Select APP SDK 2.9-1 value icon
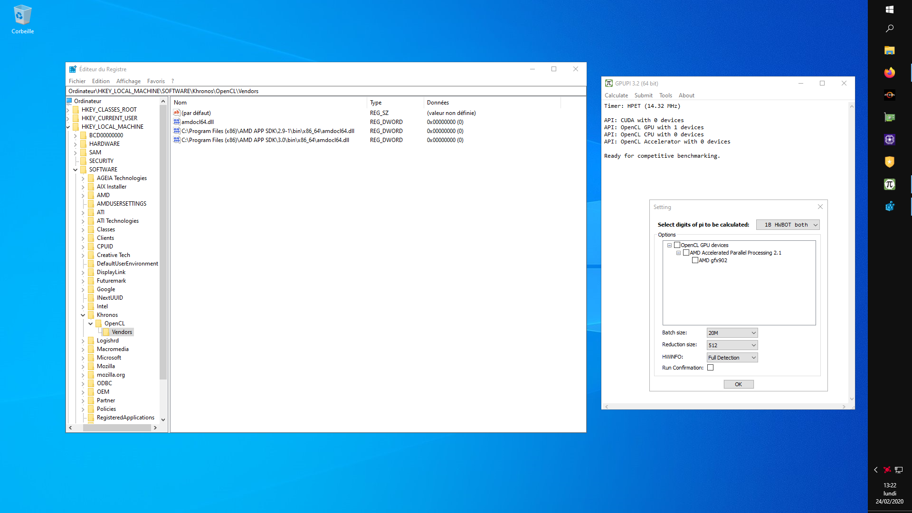The height and width of the screenshot is (513, 912). pyautogui.click(x=177, y=131)
